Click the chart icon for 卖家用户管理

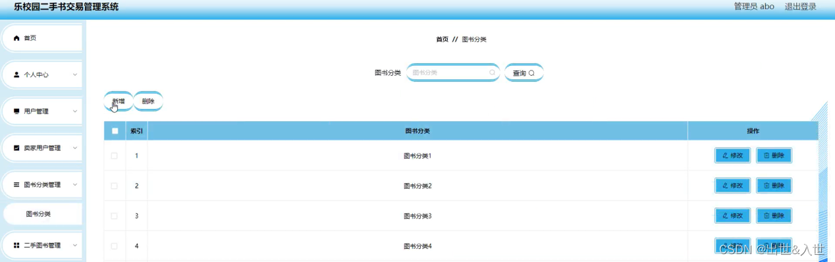[17, 148]
